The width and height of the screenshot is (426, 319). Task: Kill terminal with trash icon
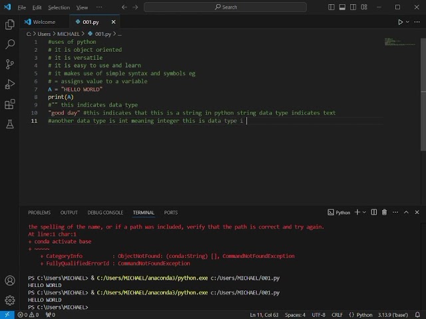384,213
